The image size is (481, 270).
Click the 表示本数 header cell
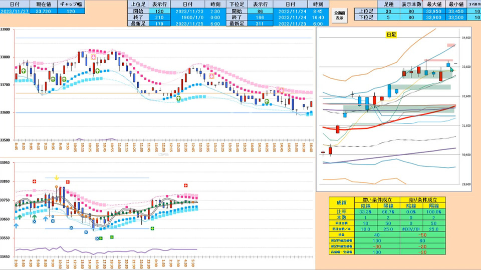pyautogui.click(x=411, y=4)
